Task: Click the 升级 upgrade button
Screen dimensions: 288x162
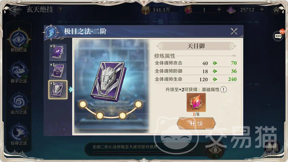Action: pyautogui.click(x=196, y=124)
